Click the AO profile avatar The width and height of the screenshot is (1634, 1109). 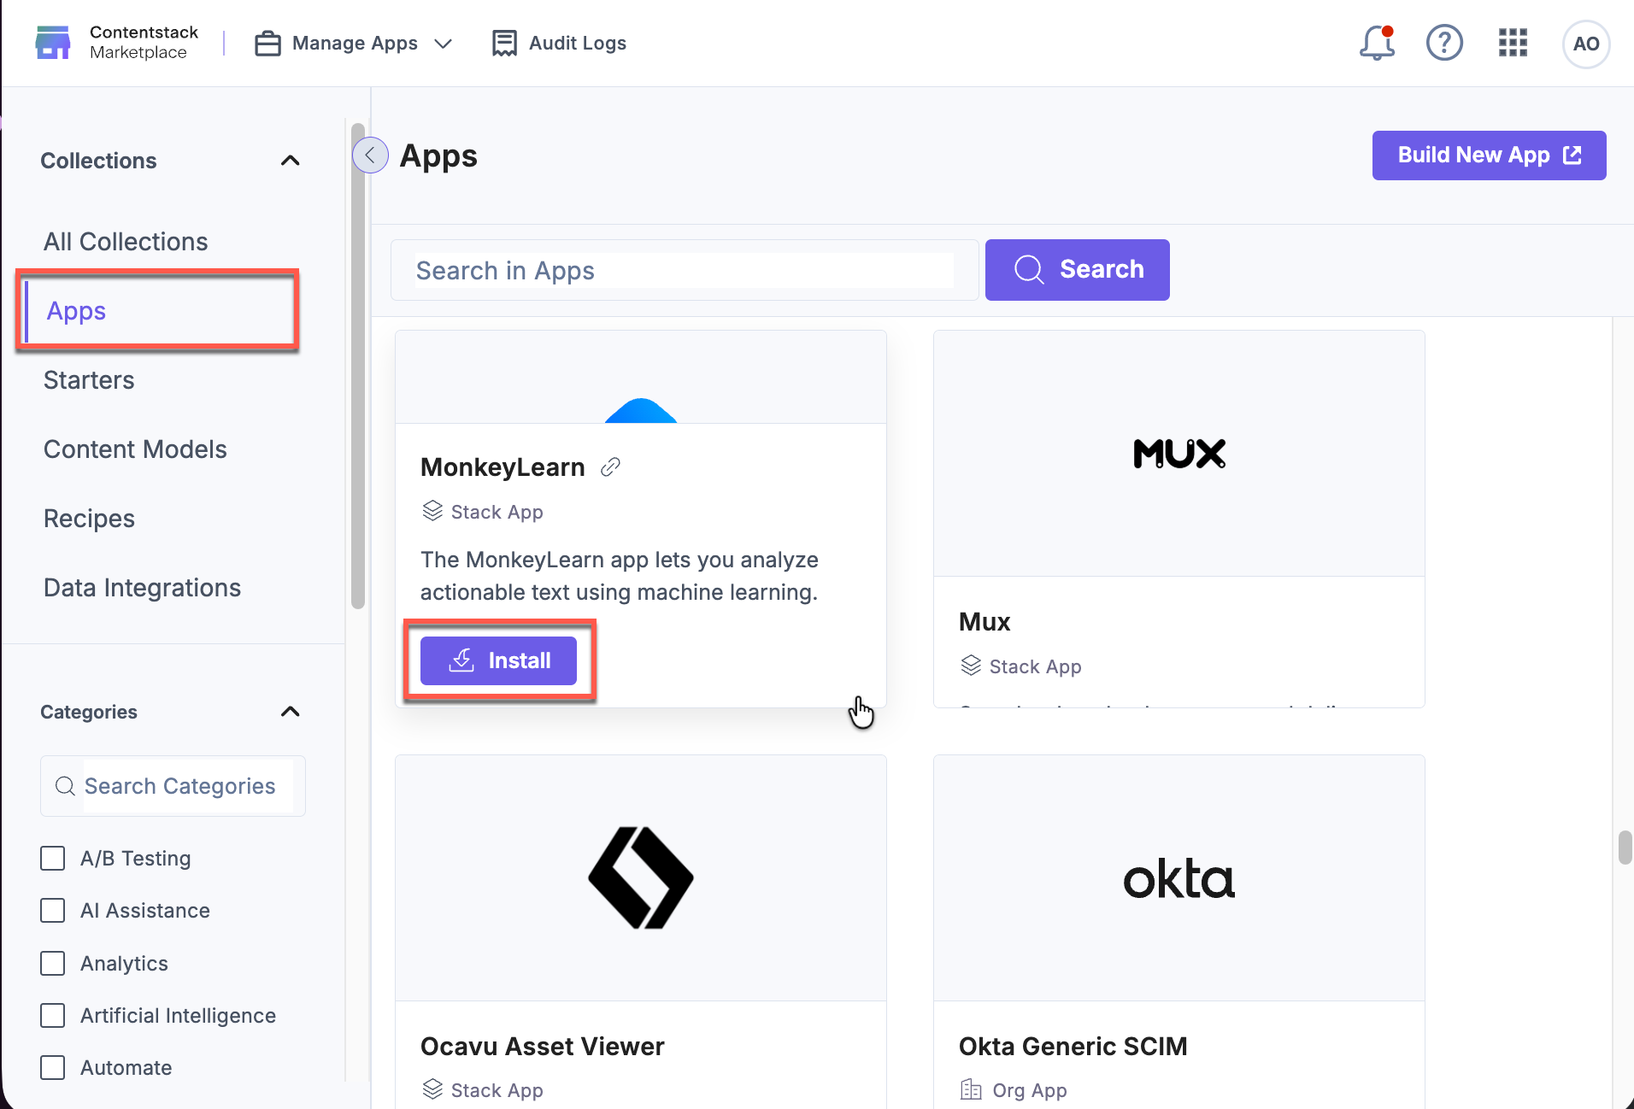pyautogui.click(x=1585, y=44)
